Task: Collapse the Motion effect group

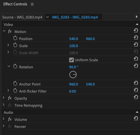Action: coord(4,31)
